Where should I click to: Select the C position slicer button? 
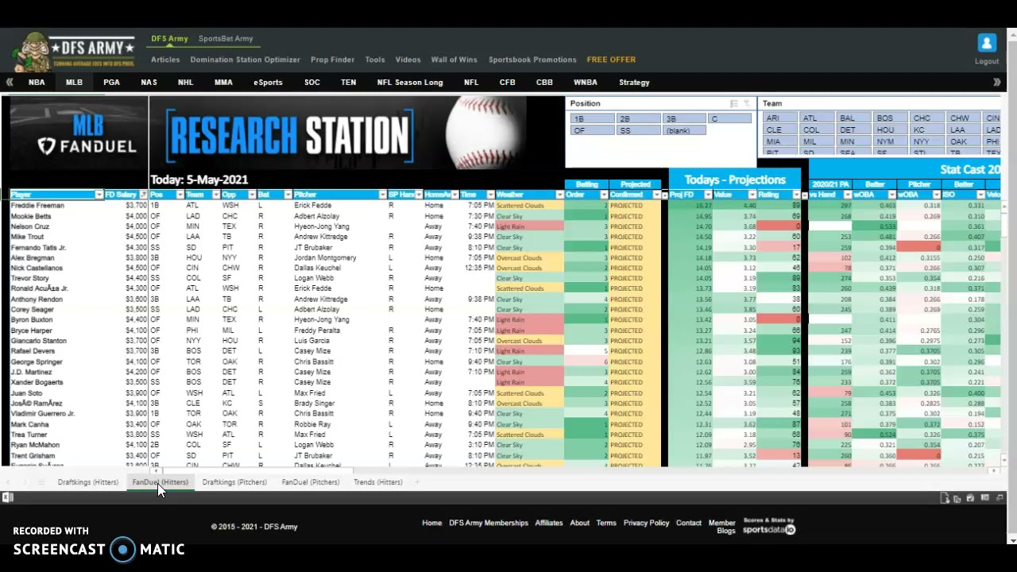(729, 118)
